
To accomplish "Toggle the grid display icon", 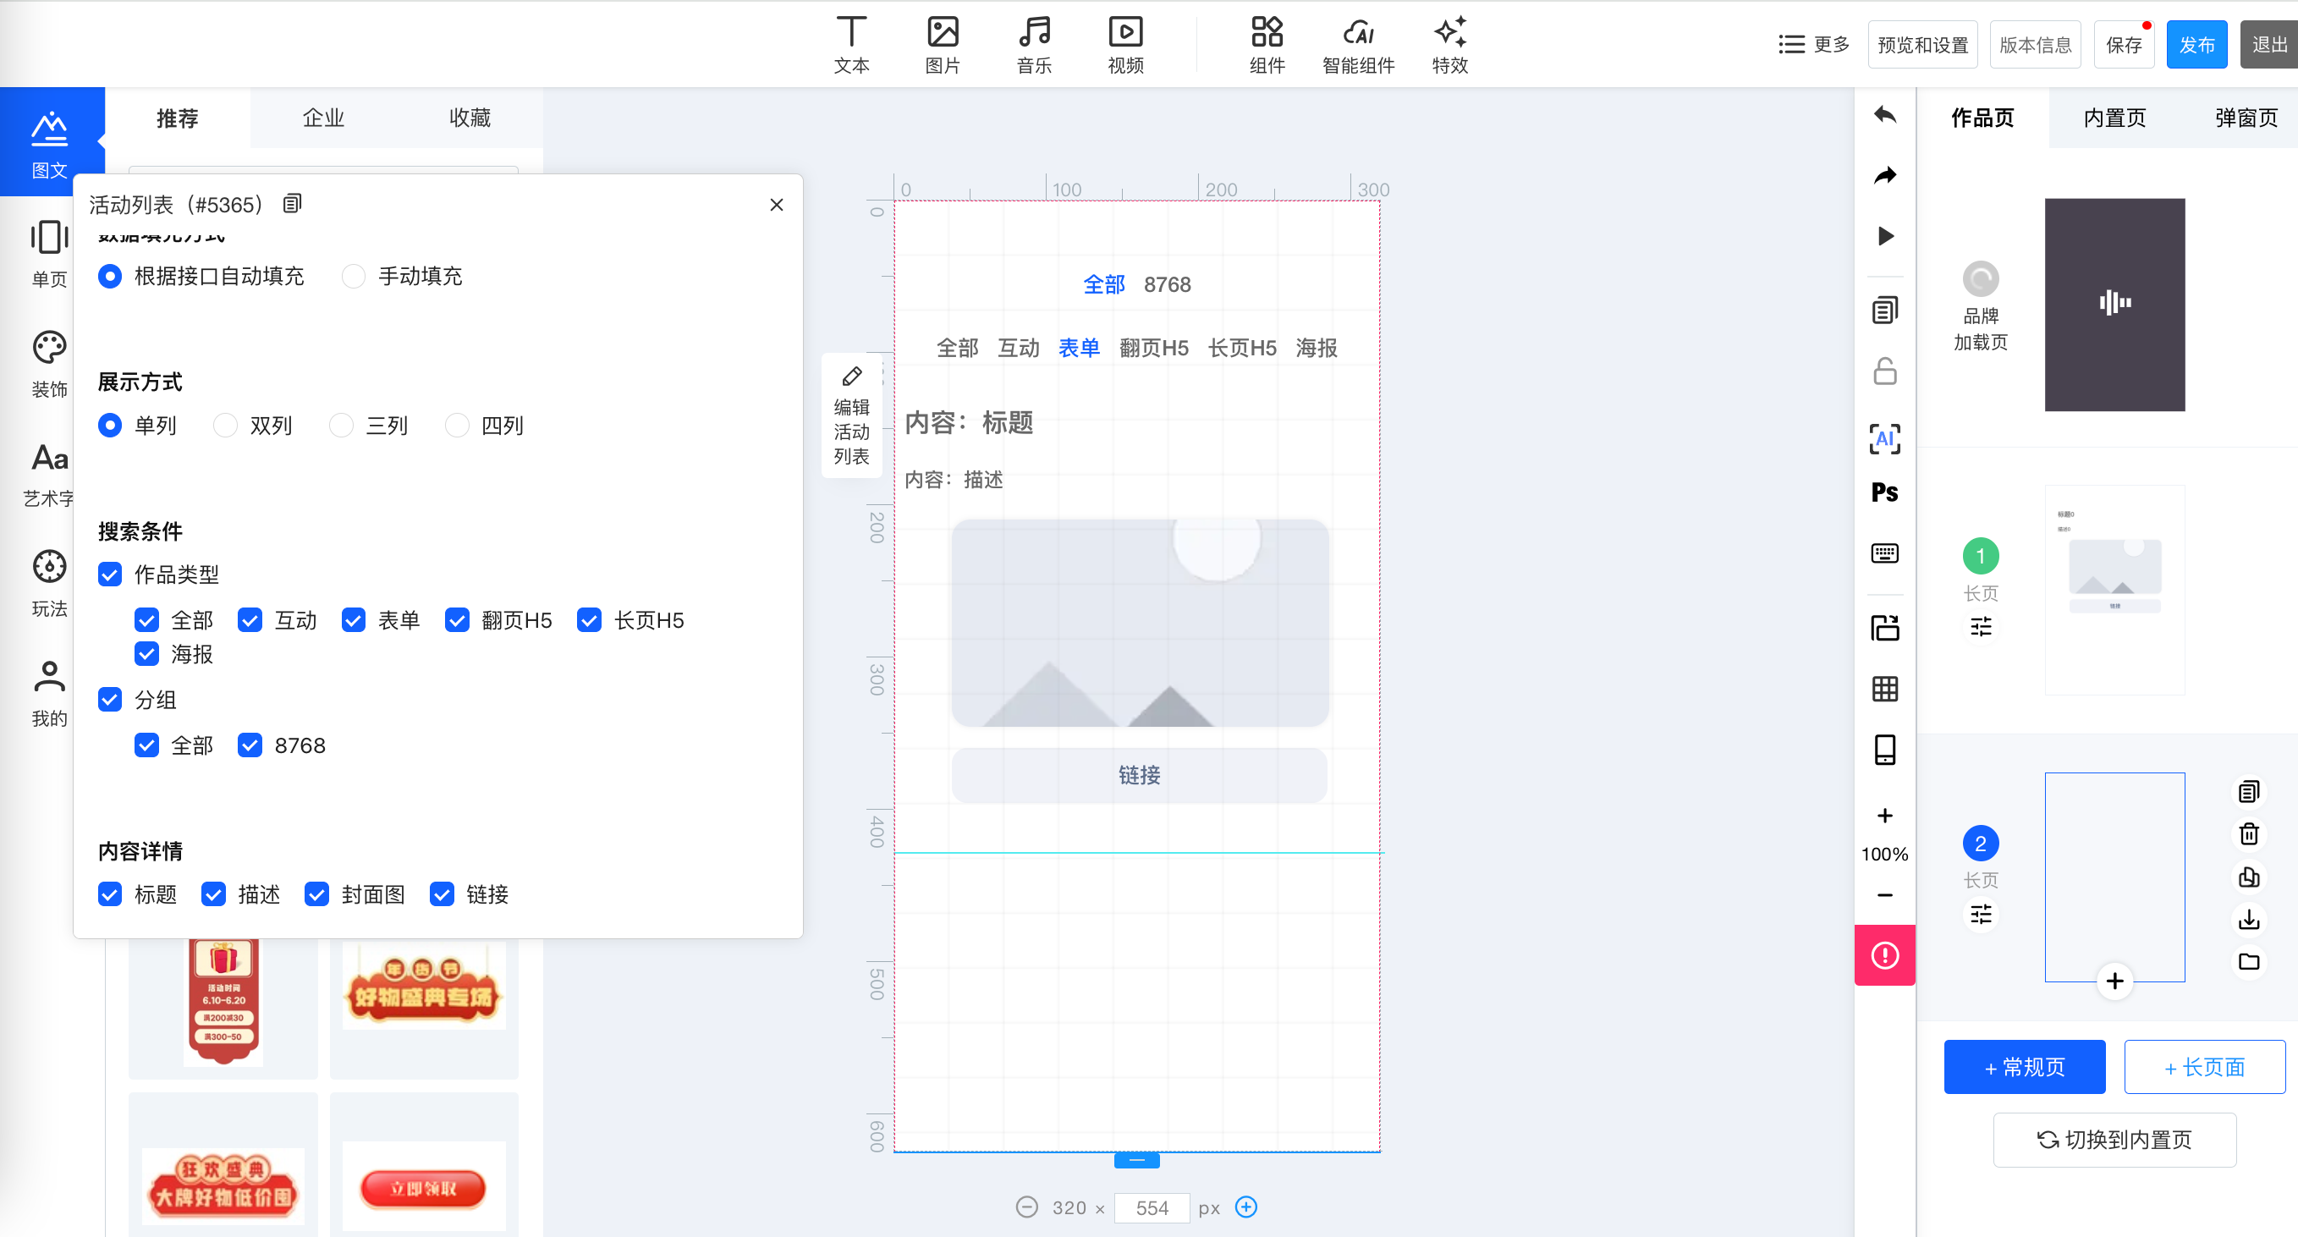I will 1884,689.
